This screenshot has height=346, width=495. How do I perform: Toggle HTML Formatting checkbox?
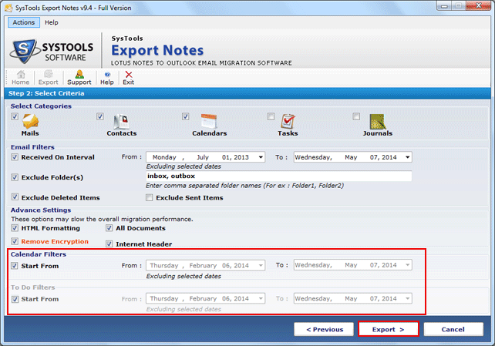(x=15, y=228)
